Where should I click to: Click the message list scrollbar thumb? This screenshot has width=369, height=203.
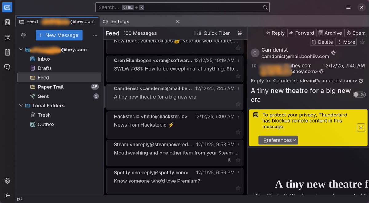pos(105,98)
